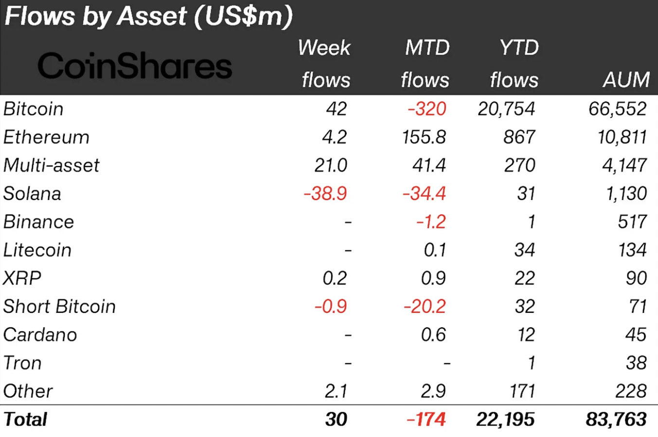658x437 pixels.
Task: Click the Ethereum row label
Action: (46, 137)
